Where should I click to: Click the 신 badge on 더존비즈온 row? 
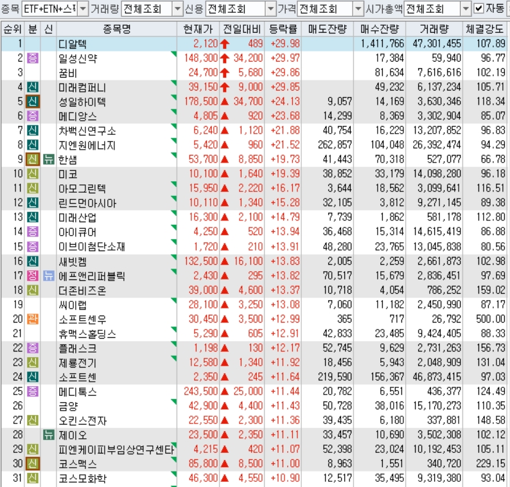pyautogui.click(x=33, y=290)
